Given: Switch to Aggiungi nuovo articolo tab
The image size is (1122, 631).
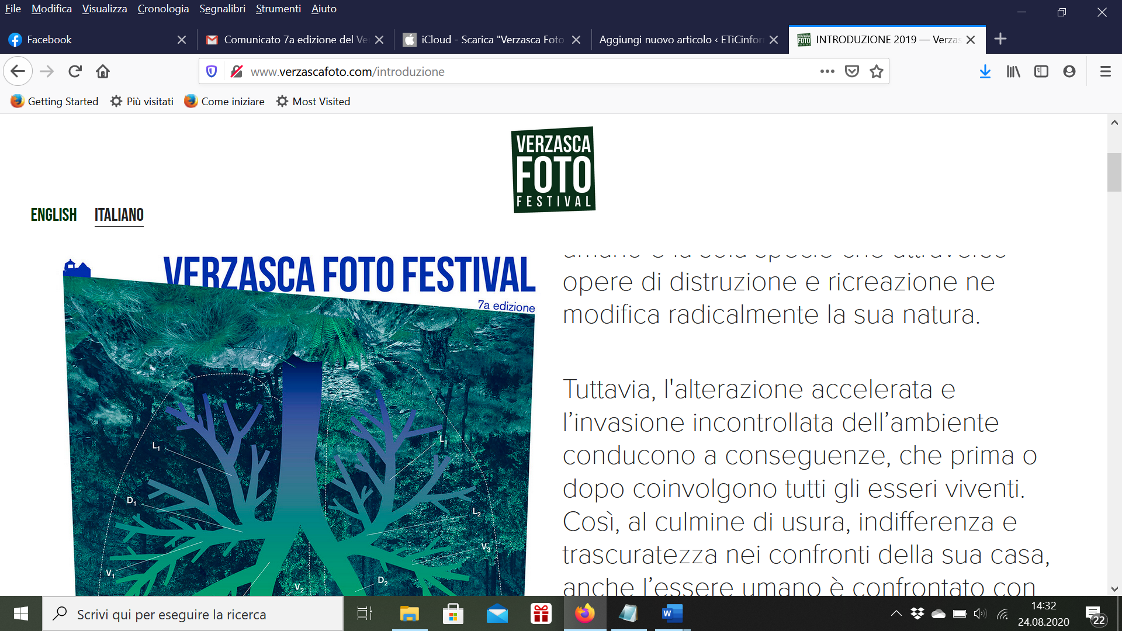Looking at the screenshot, I should (690, 40).
